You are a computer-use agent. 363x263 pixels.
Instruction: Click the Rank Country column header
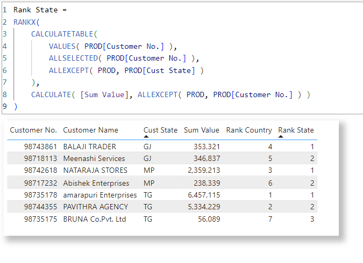249,130
